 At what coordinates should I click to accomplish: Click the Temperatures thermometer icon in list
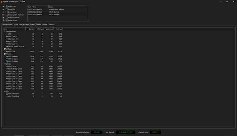(x=5, y=31)
